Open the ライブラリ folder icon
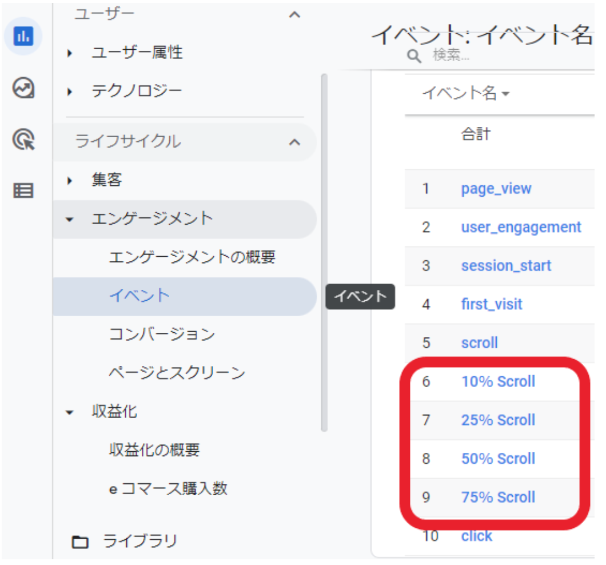 pyautogui.click(x=80, y=542)
